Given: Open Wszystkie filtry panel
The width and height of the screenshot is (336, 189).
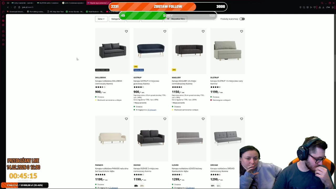Looking at the screenshot, I should point(176,19).
